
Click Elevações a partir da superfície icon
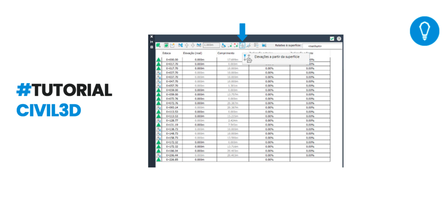[242, 45]
